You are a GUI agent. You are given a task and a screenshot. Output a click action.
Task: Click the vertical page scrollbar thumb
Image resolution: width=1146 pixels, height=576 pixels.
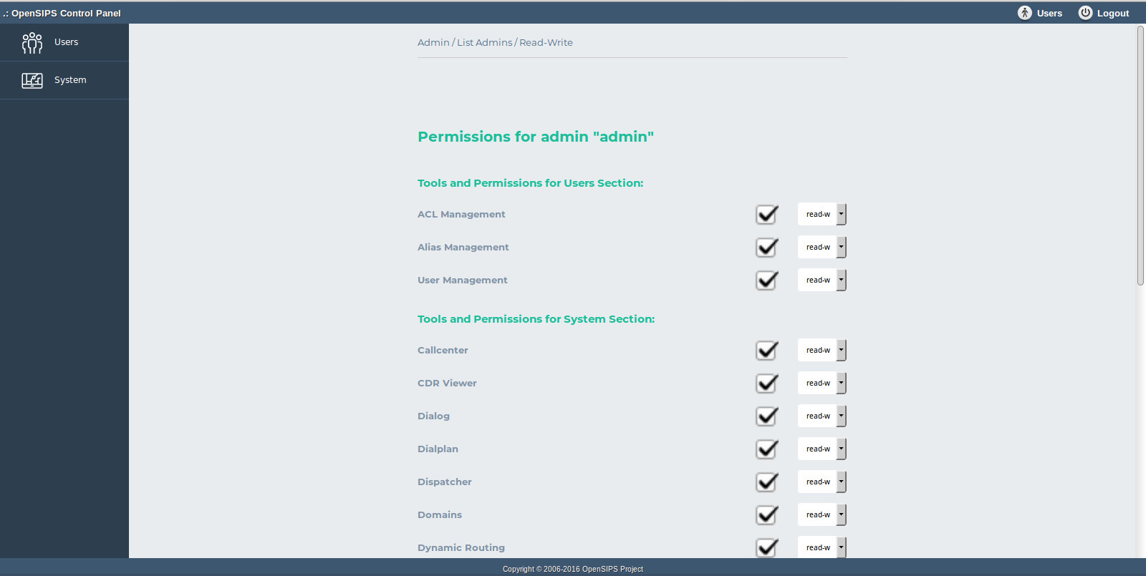tap(1140, 155)
